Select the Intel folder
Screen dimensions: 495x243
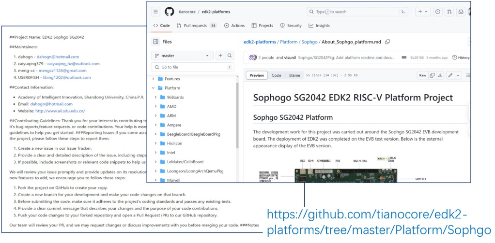tap(171, 153)
